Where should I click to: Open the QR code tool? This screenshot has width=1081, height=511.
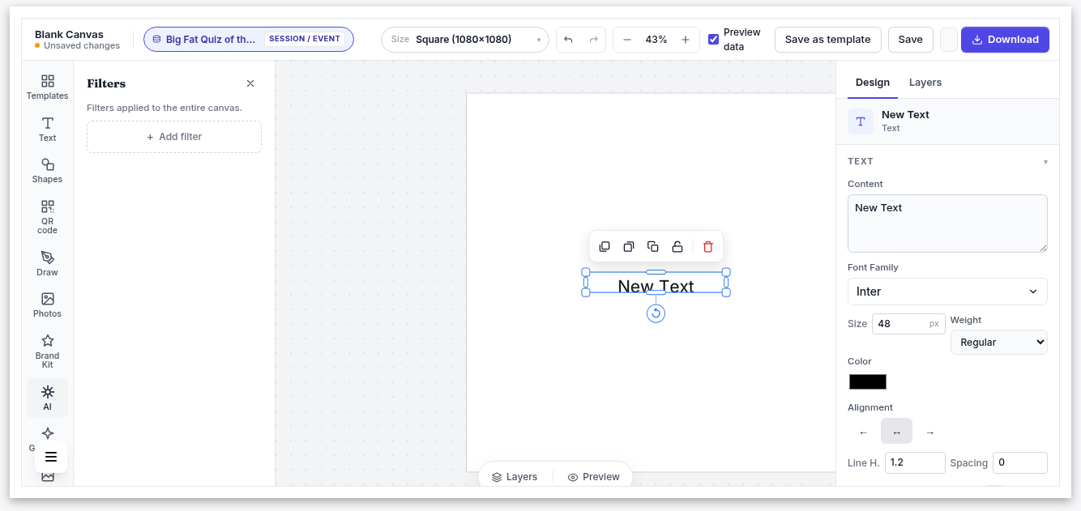pos(47,217)
